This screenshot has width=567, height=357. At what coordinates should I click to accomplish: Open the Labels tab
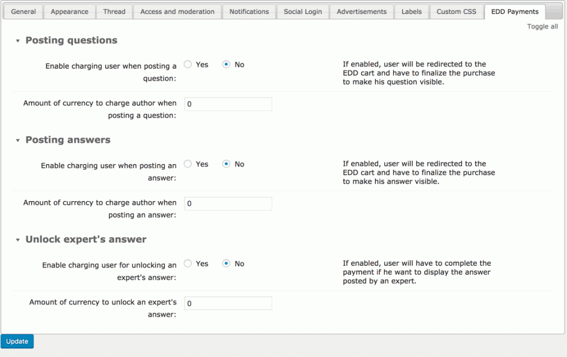[411, 11]
